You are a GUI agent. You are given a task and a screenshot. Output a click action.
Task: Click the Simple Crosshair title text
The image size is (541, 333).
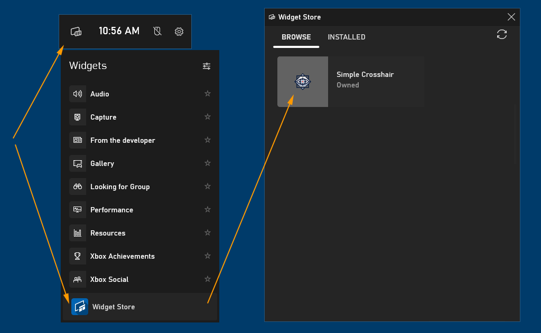pyautogui.click(x=365, y=75)
